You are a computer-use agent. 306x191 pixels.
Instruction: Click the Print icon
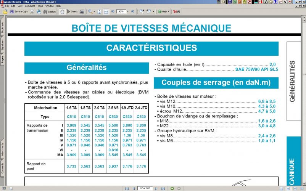[32, 11]
